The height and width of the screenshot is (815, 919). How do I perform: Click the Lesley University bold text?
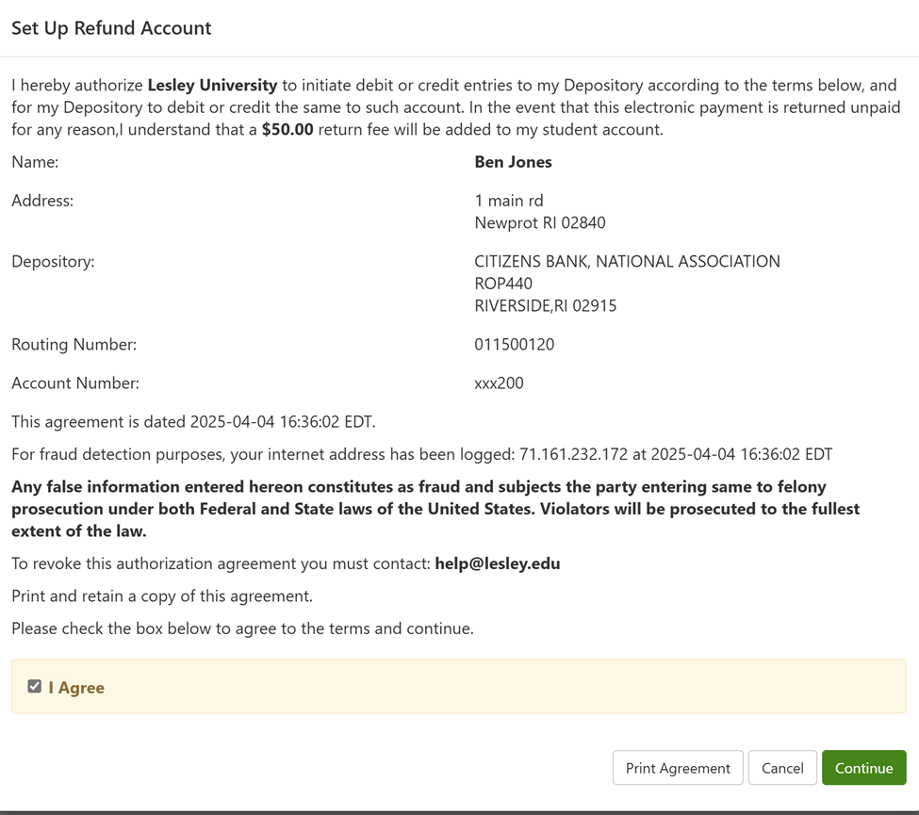click(x=212, y=86)
